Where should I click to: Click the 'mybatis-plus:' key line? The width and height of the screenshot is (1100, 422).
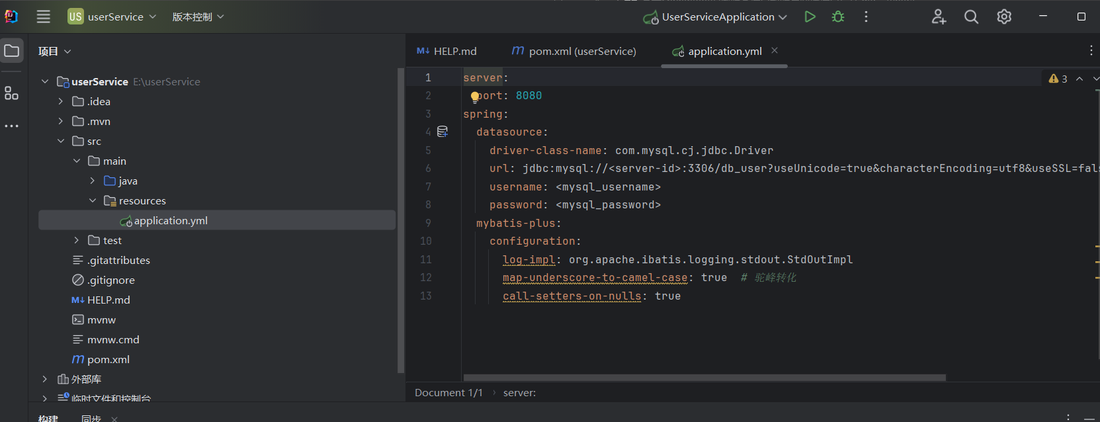[519, 223]
